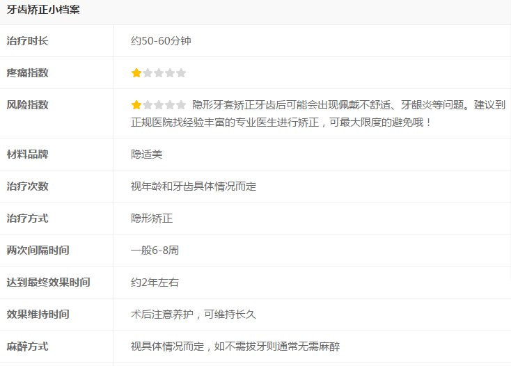Viewport: 511px width, 366px height.
Task: Click the value 隐形矫正
Action: coord(152,218)
